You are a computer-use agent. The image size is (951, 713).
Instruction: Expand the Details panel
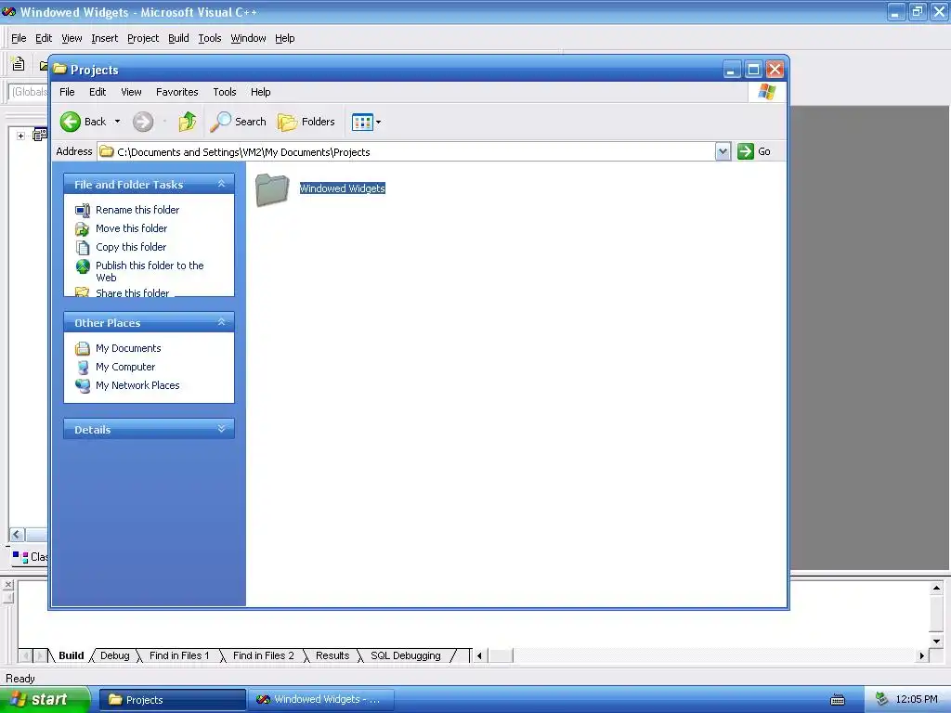(x=221, y=429)
